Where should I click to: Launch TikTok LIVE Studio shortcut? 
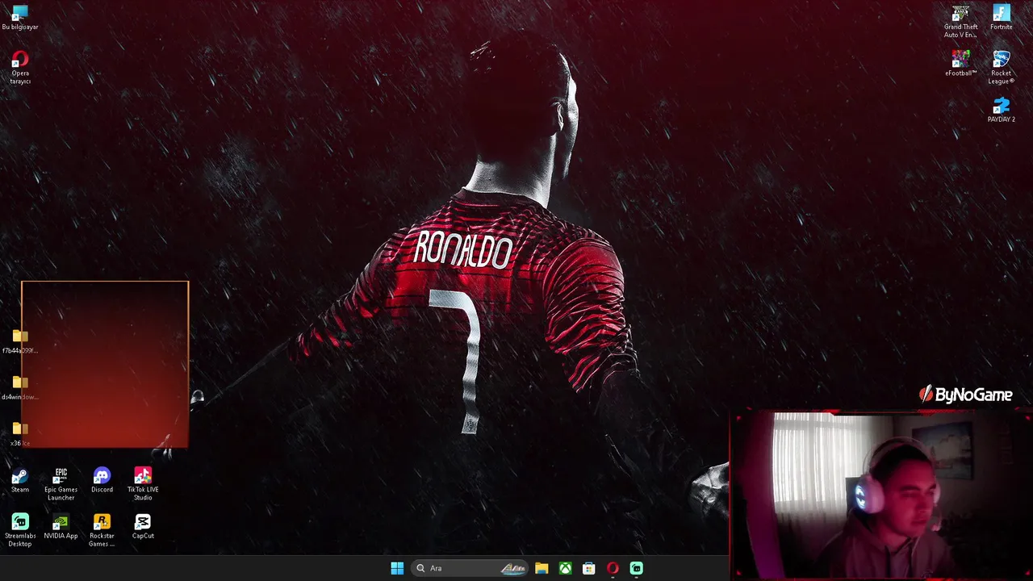click(143, 484)
